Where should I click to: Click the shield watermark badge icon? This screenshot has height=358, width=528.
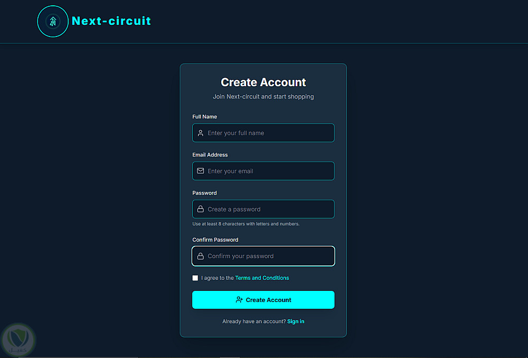[18, 338]
